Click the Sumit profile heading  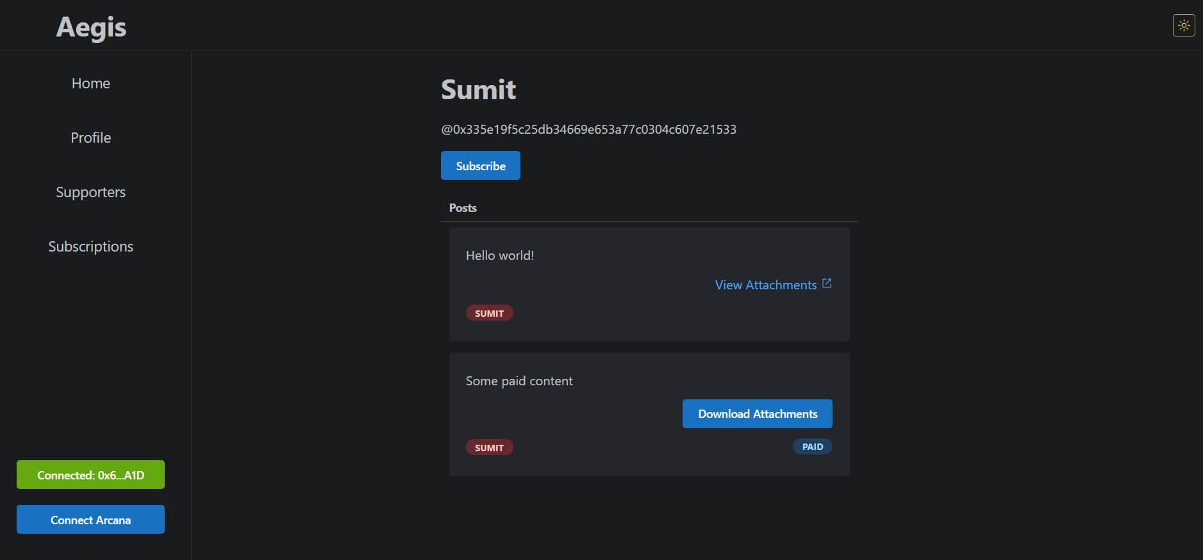pyautogui.click(x=478, y=90)
